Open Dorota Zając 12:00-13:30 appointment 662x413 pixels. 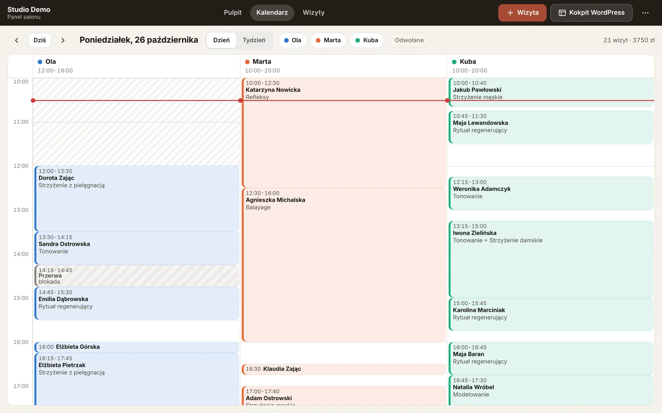(x=137, y=199)
